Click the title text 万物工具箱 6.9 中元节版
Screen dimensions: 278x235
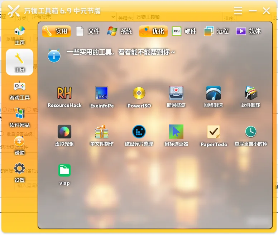62,11
